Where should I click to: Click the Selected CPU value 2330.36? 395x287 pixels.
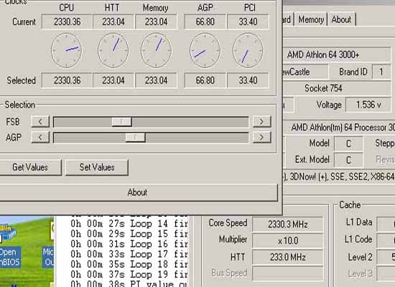coord(67,80)
